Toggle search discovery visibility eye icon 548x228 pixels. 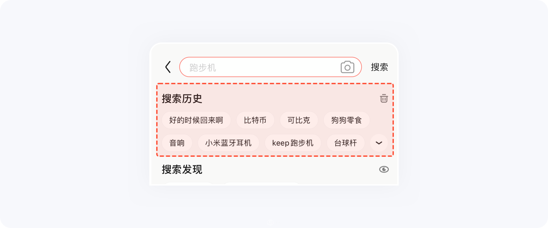coord(384,169)
